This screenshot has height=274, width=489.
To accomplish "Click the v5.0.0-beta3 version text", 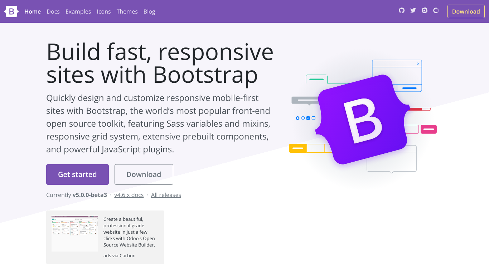I will pos(90,195).
